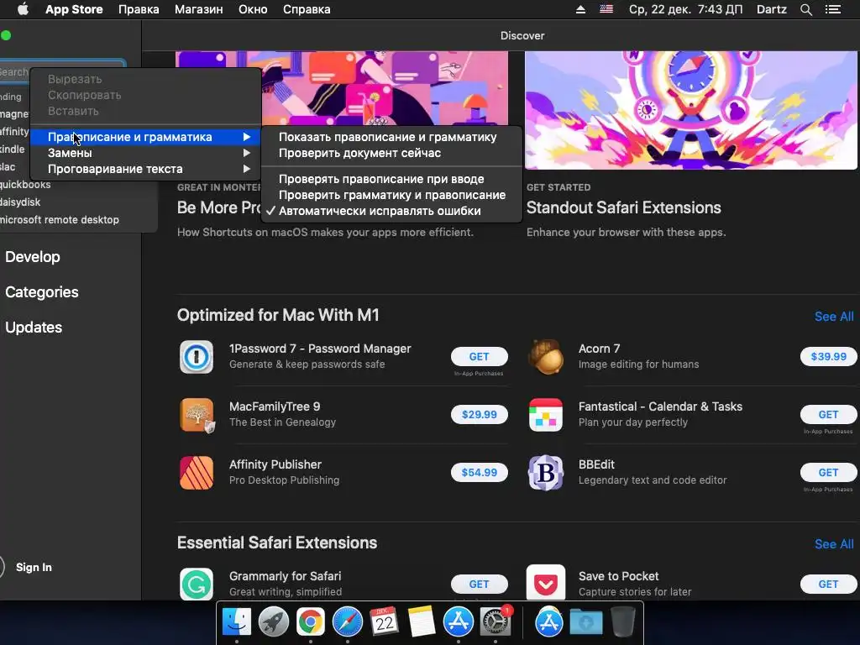Expand the Замены submenu

146,153
